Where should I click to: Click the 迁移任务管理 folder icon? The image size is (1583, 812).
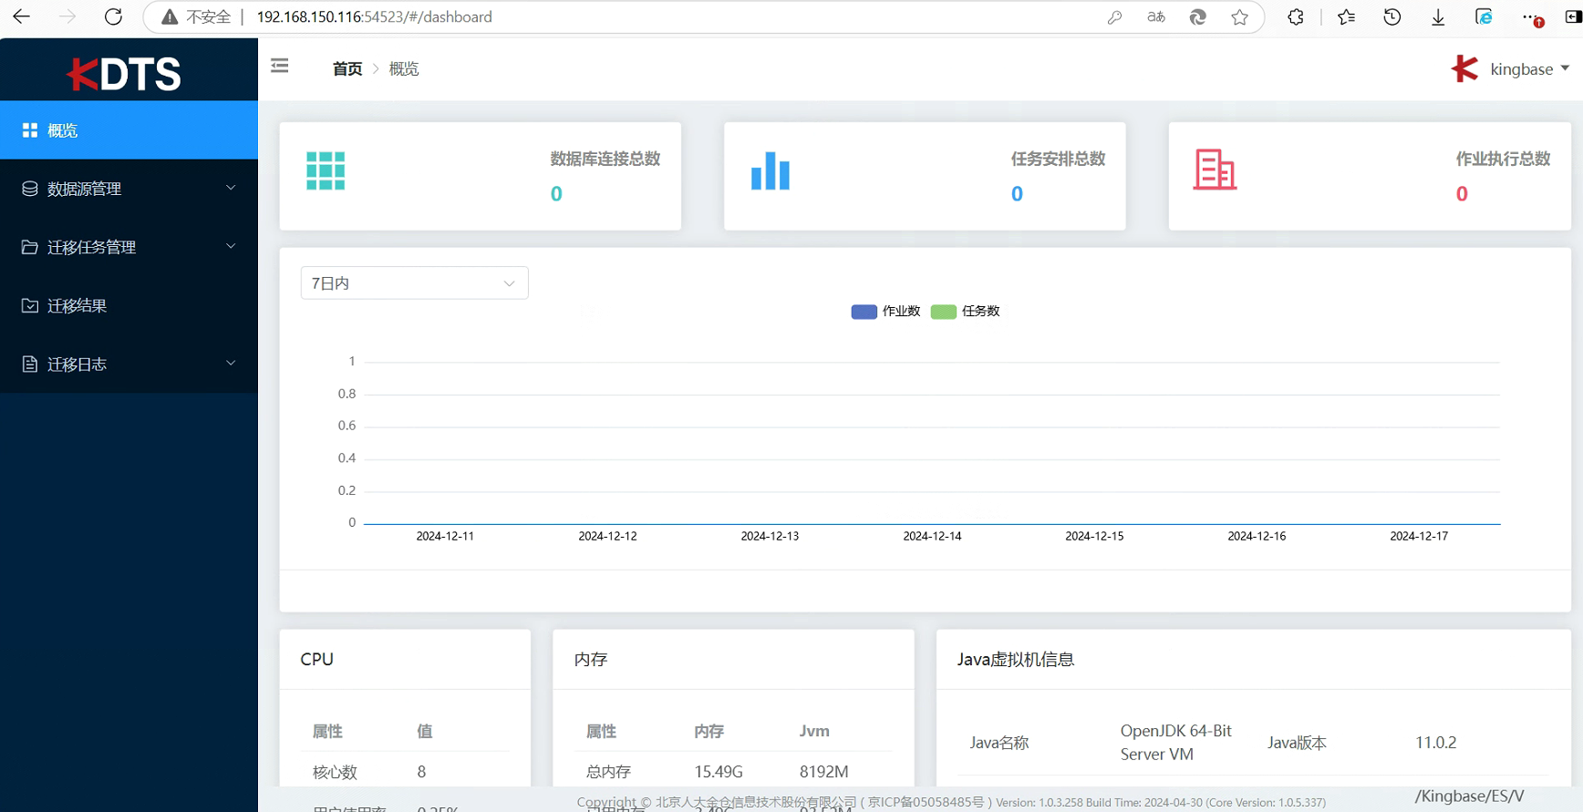point(30,247)
